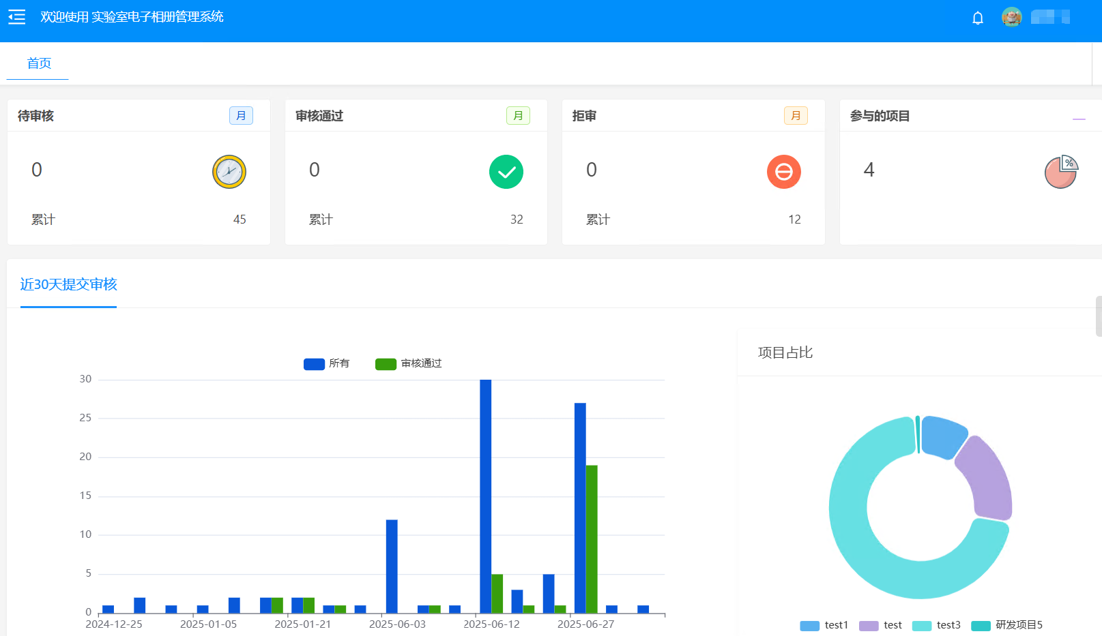The height and width of the screenshot is (636, 1102).
Task: Switch to the 首页 tab
Action: tap(39, 63)
